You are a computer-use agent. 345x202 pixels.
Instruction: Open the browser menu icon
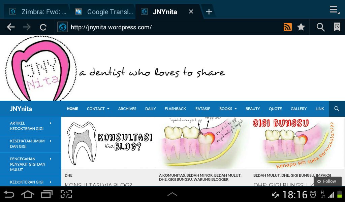pos(334,10)
